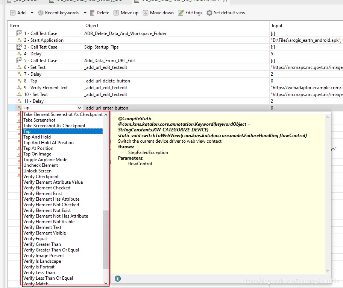Click the Delete toolbar button
The image size is (343, 288).
click(100, 13)
